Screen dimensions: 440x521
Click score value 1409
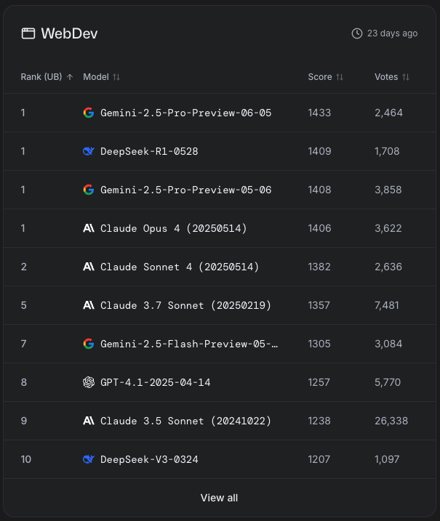[319, 151]
